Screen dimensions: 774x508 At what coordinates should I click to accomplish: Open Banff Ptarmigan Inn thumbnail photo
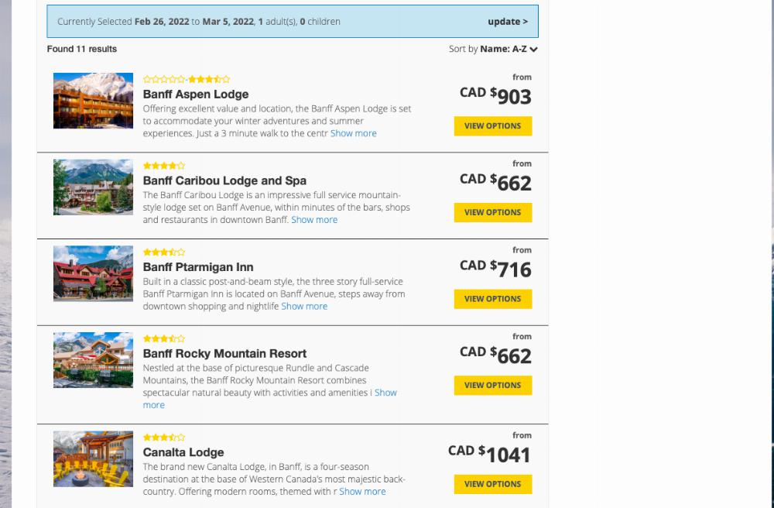pyautogui.click(x=94, y=273)
